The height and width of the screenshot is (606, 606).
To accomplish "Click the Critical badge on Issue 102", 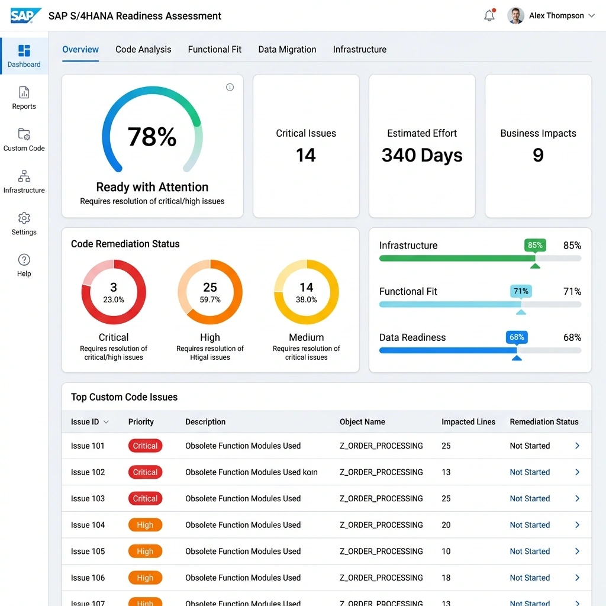I will 145,472.
